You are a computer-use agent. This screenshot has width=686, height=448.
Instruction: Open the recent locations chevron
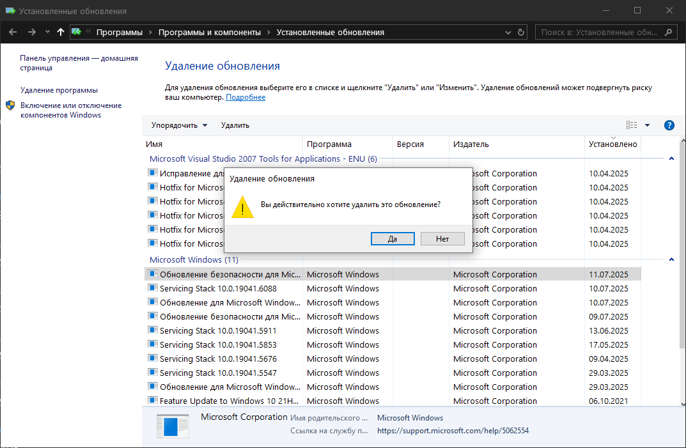pyautogui.click(x=47, y=32)
